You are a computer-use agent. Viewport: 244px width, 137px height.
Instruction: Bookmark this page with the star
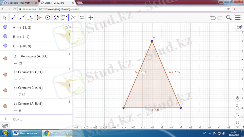(228, 9)
